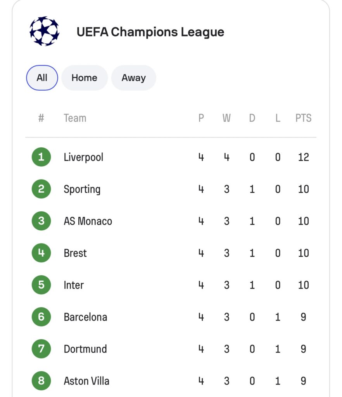Click the green rank 8 badge
Screen dimensions: 342x397
click(41, 381)
